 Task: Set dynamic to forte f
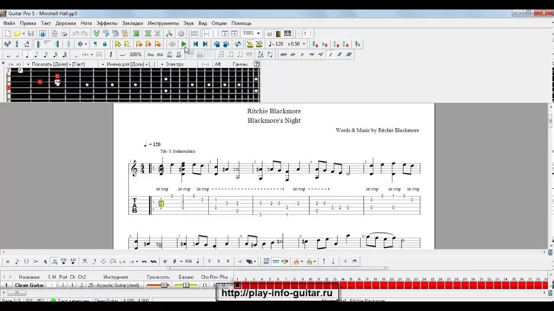[331, 55]
